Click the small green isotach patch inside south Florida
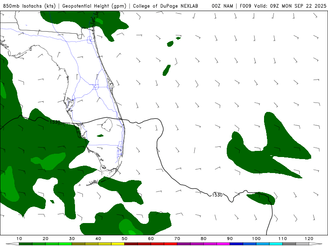 click(100, 136)
